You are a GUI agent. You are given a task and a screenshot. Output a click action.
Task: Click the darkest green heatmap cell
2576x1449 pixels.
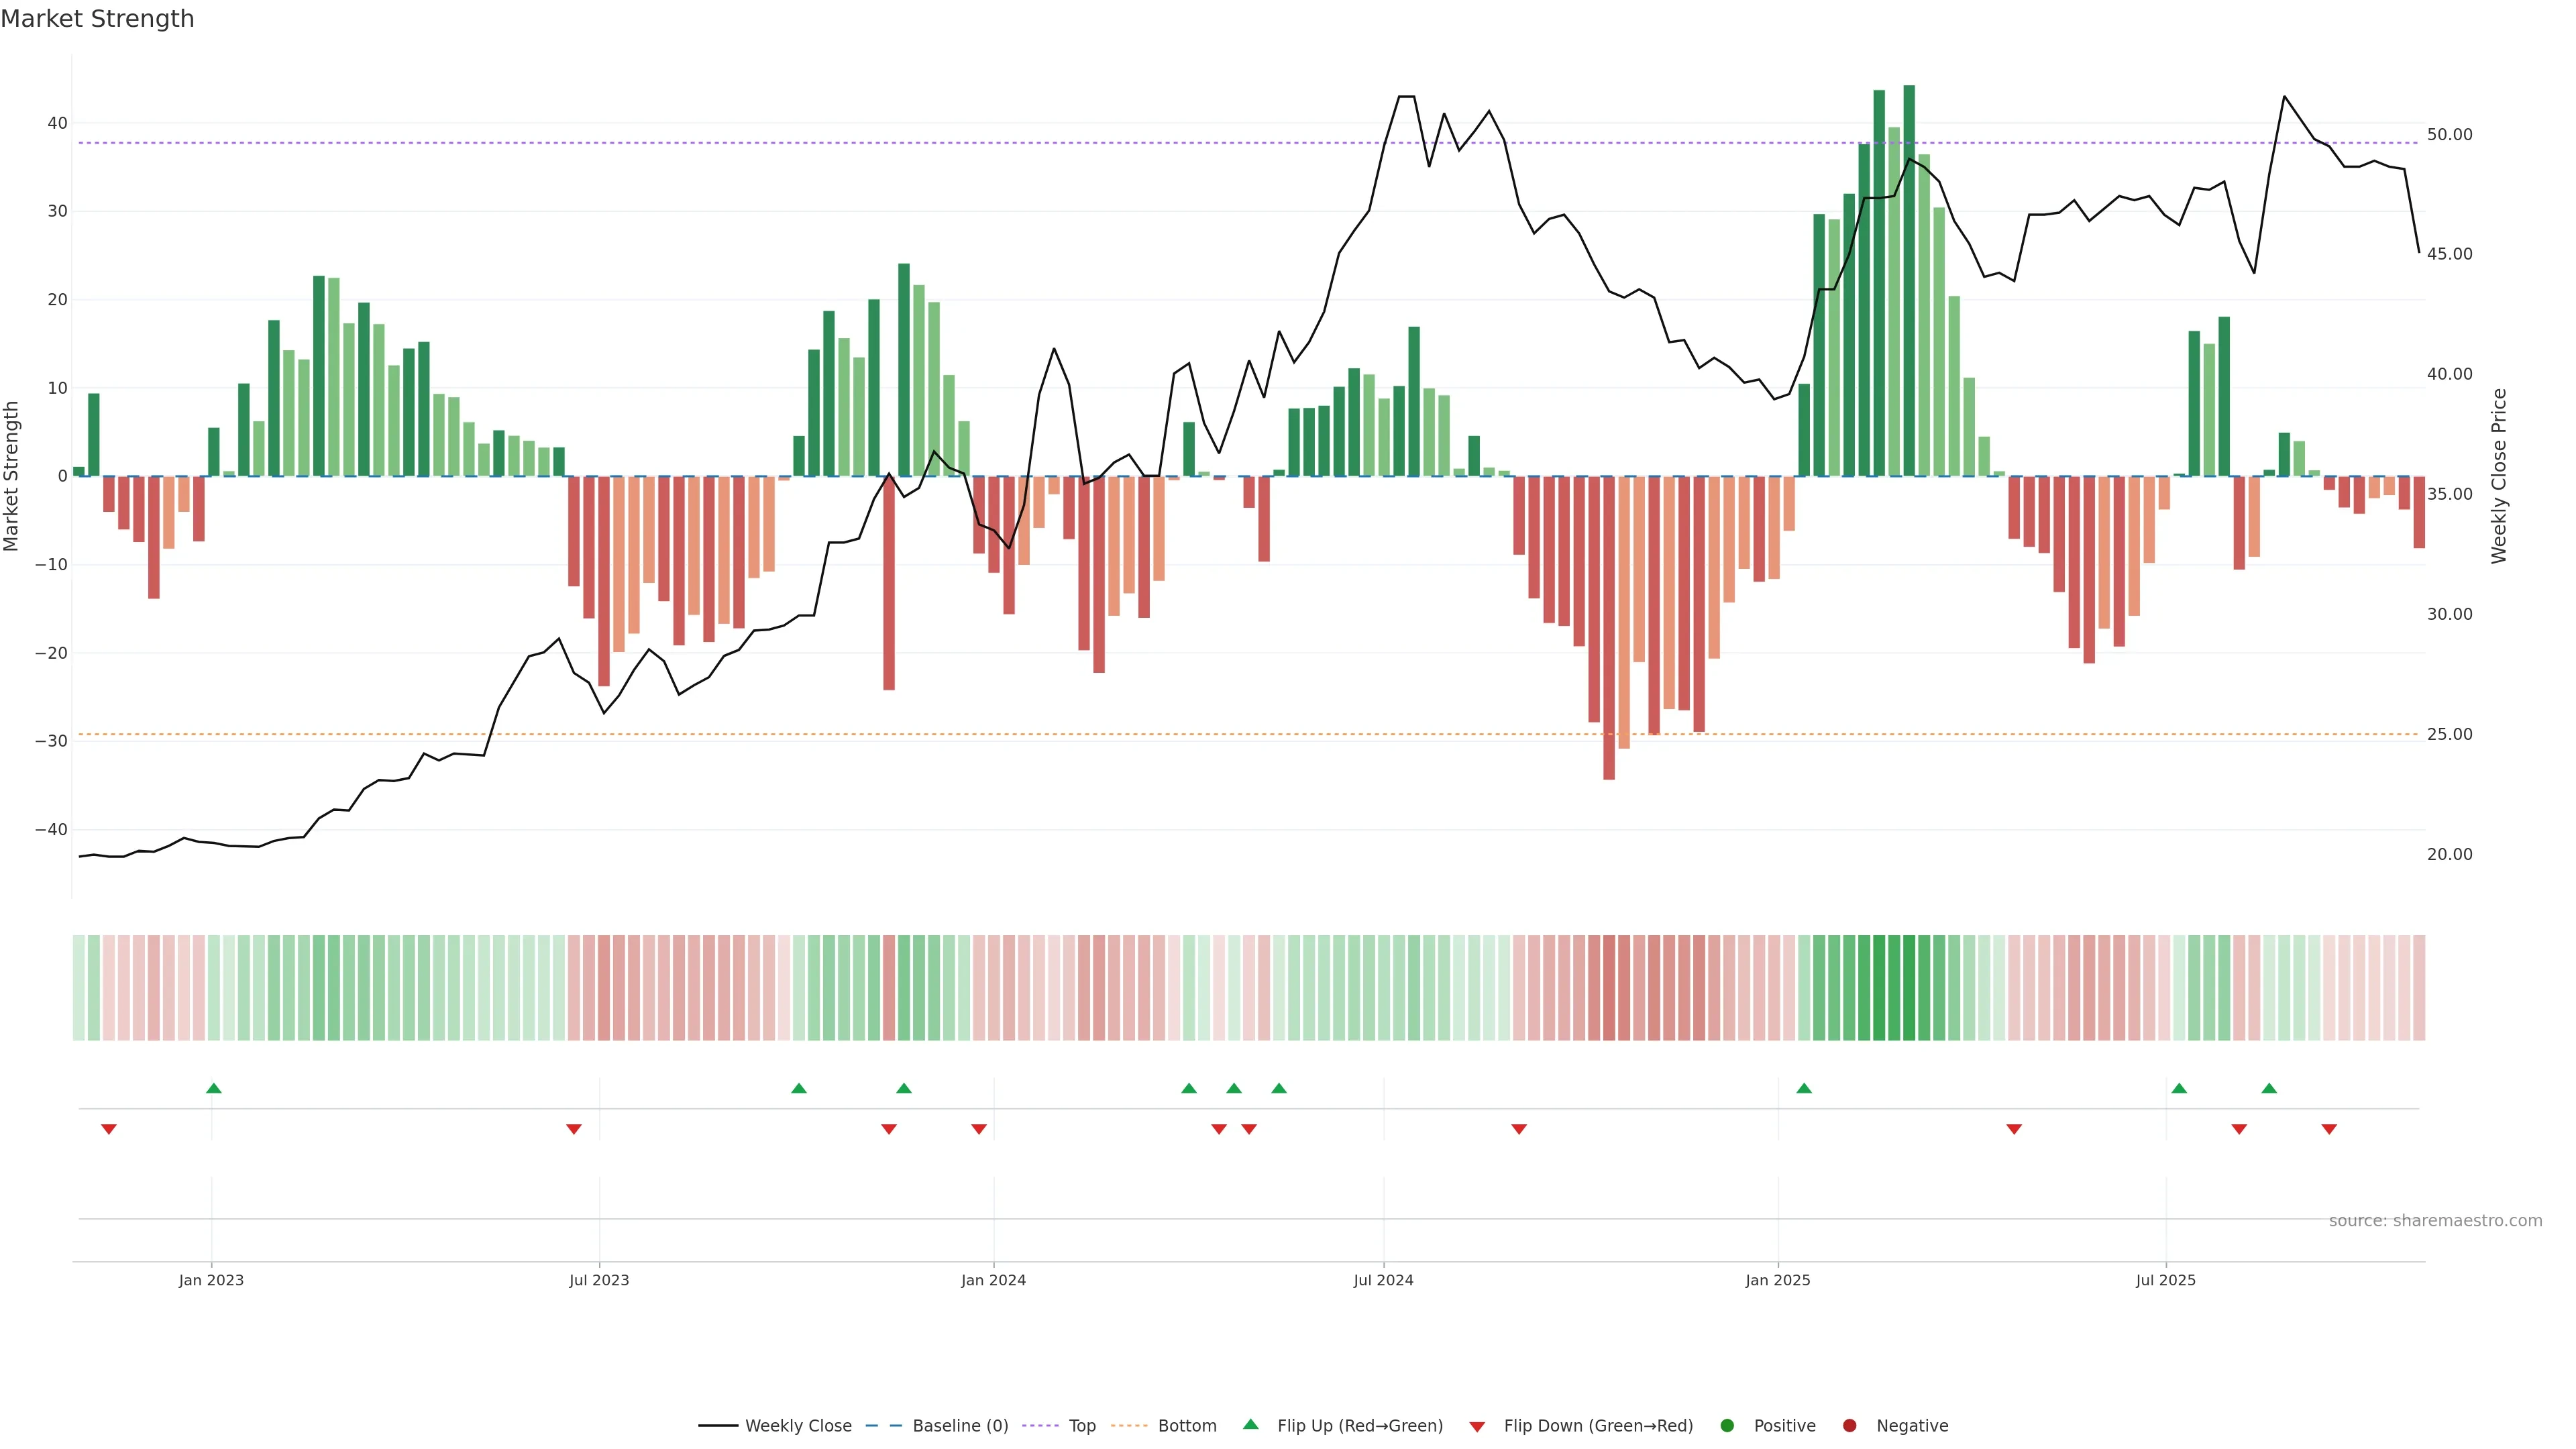[x=1909, y=988]
